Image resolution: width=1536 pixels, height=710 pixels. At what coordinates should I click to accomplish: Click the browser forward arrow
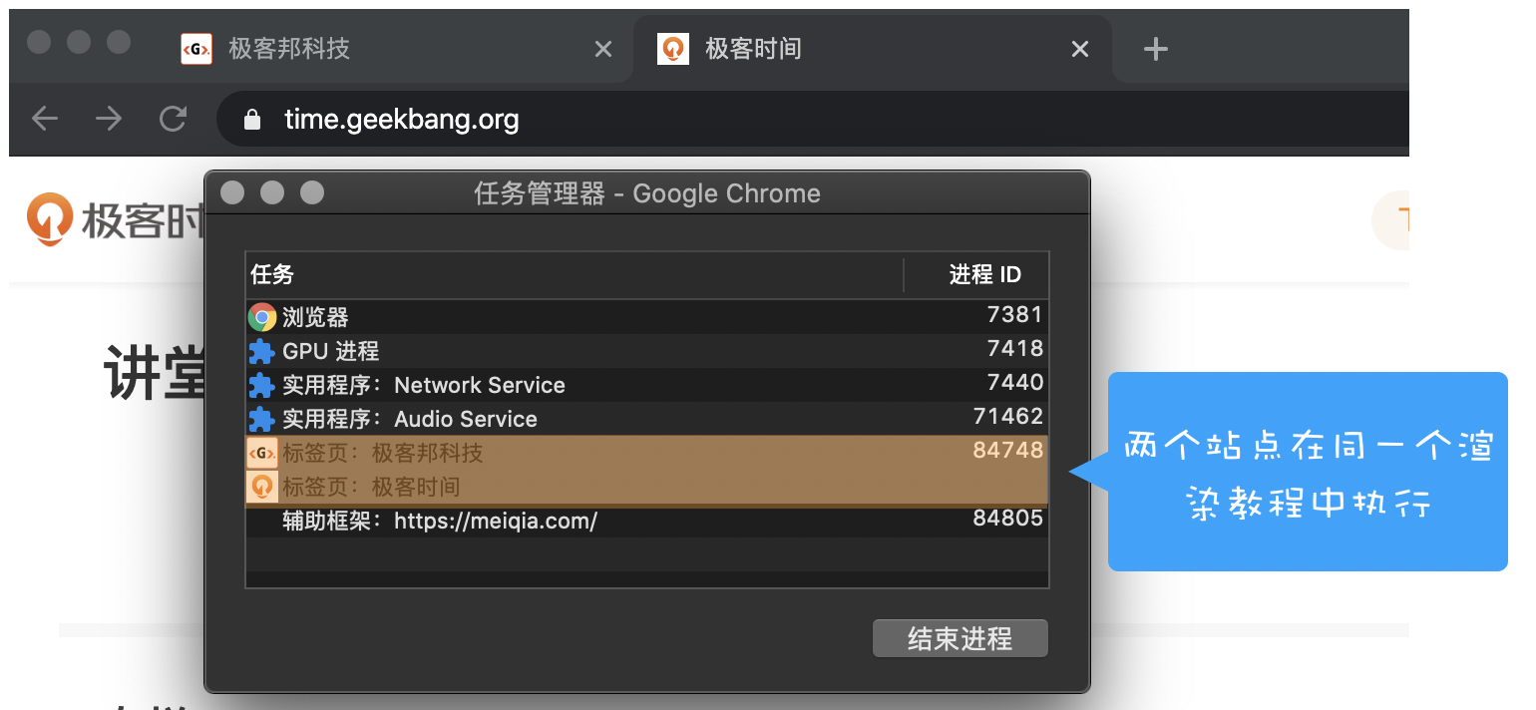(109, 120)
